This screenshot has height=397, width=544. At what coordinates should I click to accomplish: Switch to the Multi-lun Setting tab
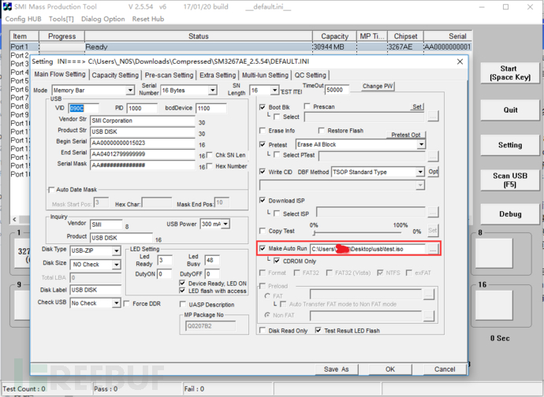[x=265, y=75]
